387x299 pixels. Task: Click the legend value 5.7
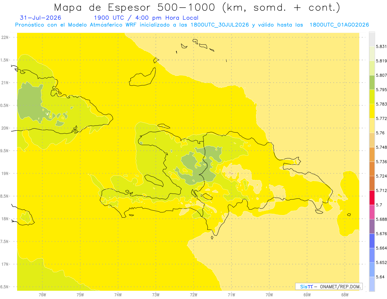[379, 205]
